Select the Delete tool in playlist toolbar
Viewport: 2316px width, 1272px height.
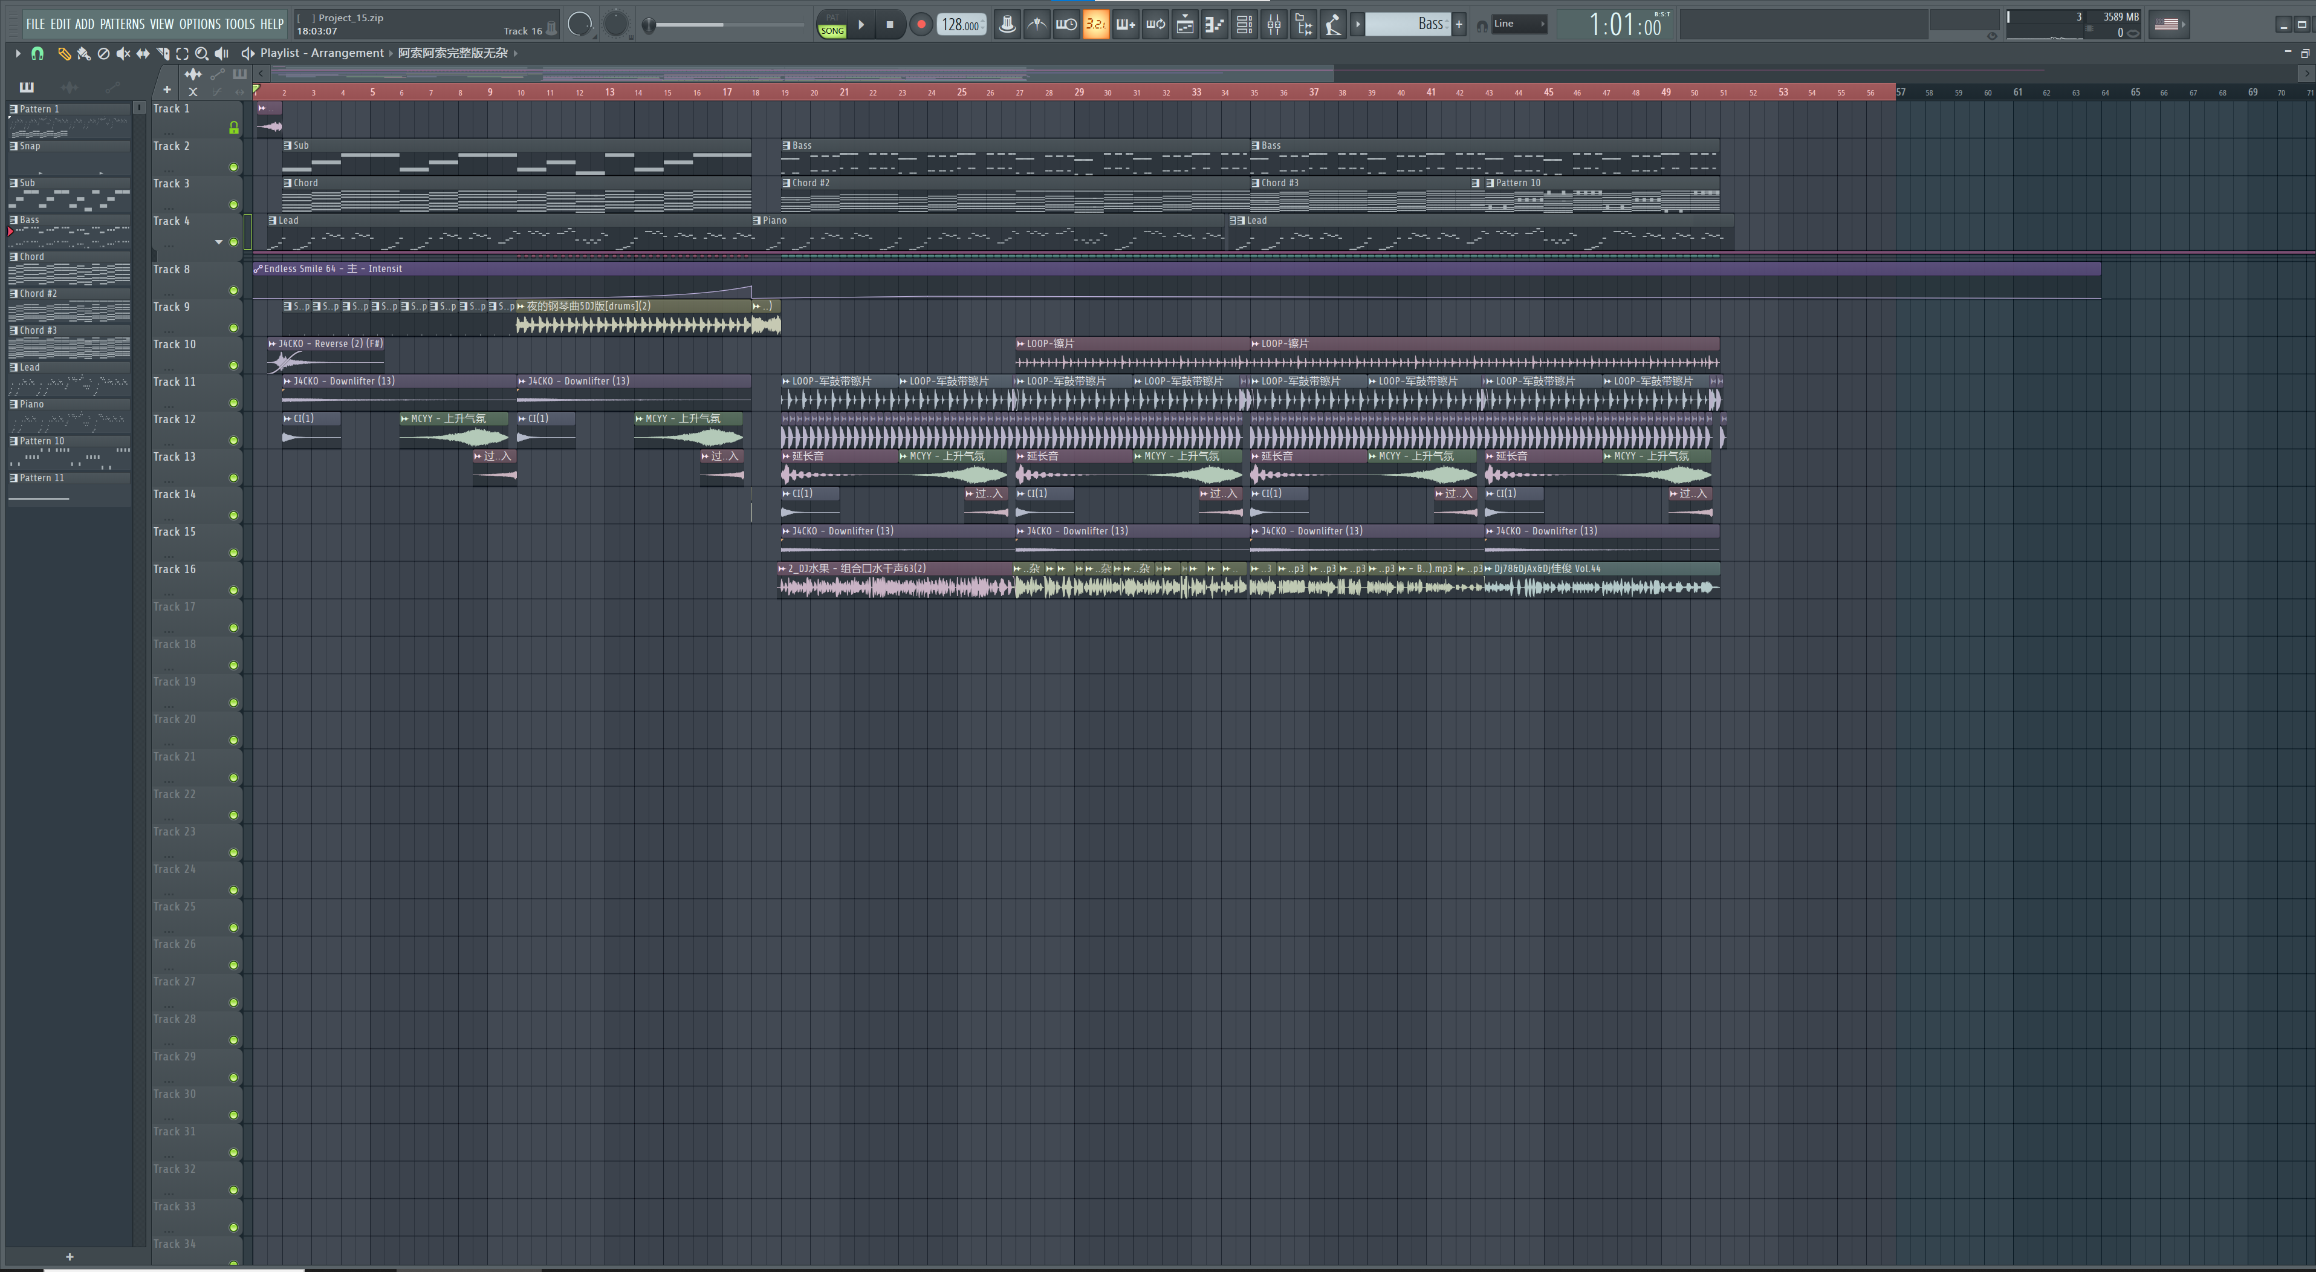point(103,54)
